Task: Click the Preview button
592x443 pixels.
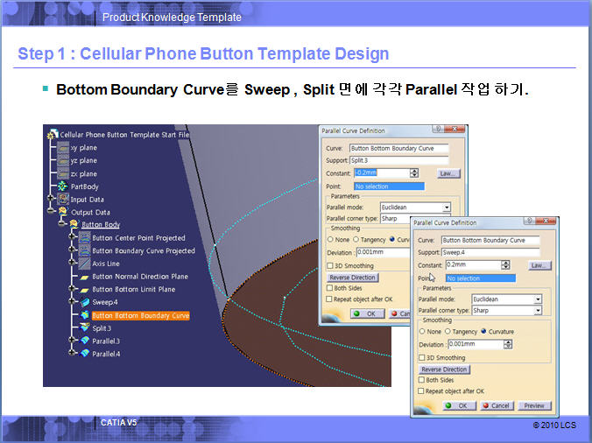Action: (x=533, y=405)
